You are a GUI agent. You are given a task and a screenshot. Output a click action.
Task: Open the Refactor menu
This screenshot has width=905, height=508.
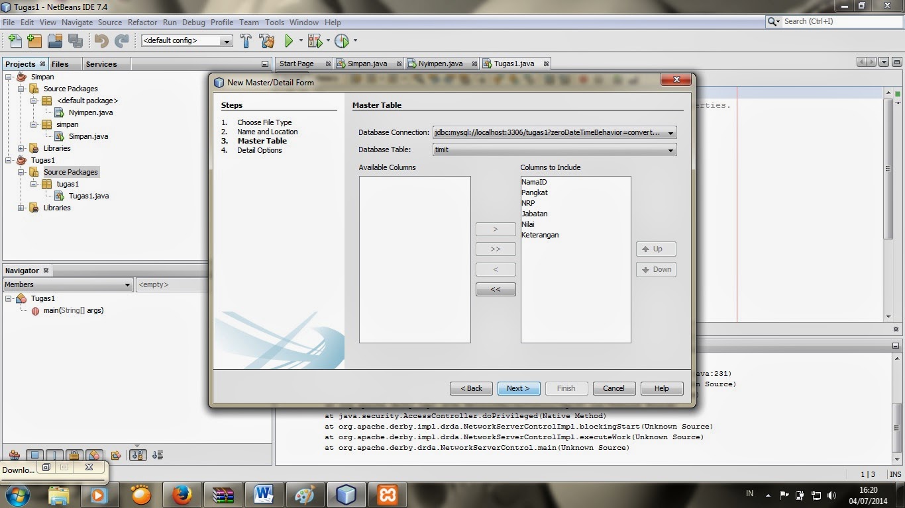click(x=142, y=22)
